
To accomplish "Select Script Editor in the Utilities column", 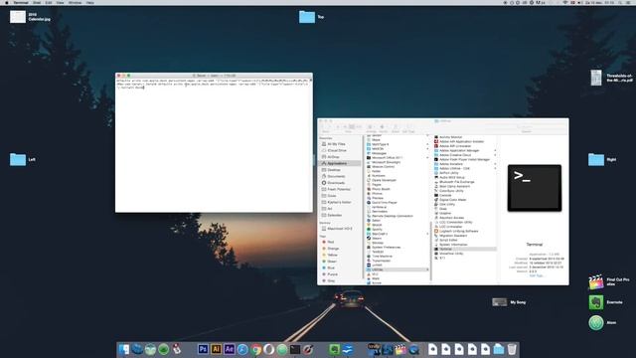I will (448, 240).
